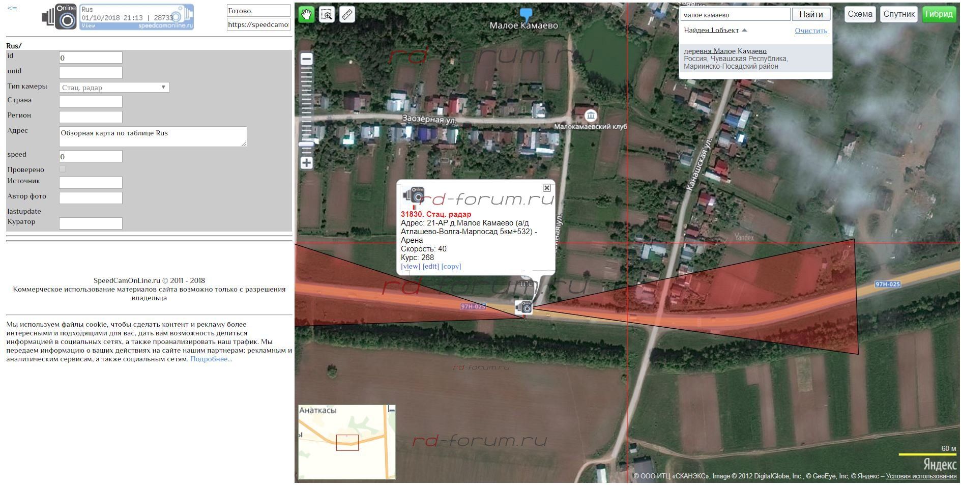Screen dimensions: 961x485
Task: Click the 31830. Стац. радар popup title
Action: point(436,214)
